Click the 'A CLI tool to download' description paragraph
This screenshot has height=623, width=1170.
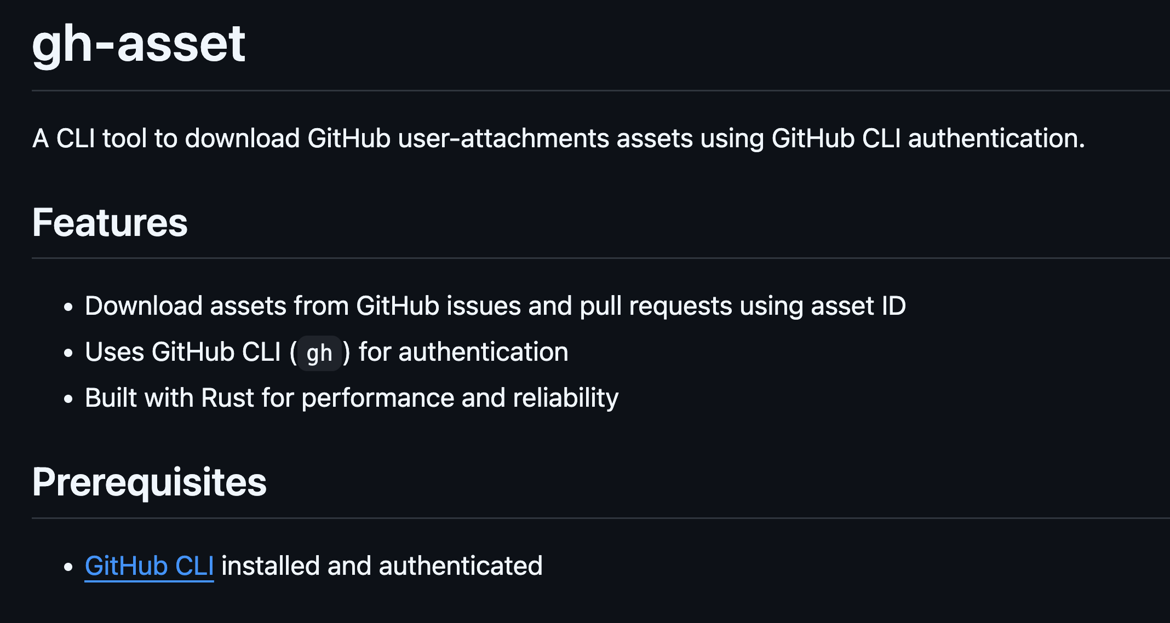click(x=558, y=138)
